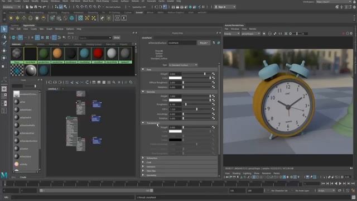The height and width of the screenshot is (201, 357).
Task: Click the teal round Arnold shelf icon
Action: (x=72, y=18)
